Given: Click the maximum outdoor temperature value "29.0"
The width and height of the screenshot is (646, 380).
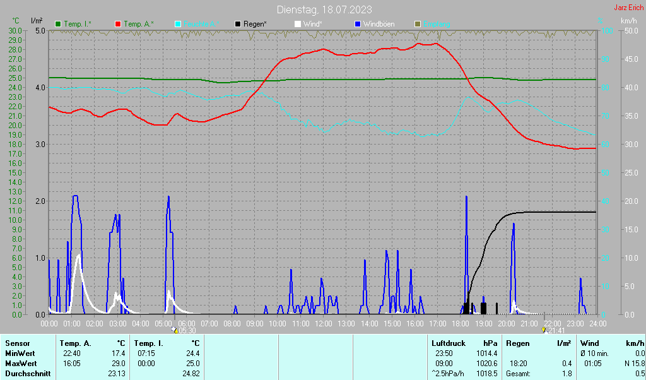Looking at the screenshot, I should [118, 364].
